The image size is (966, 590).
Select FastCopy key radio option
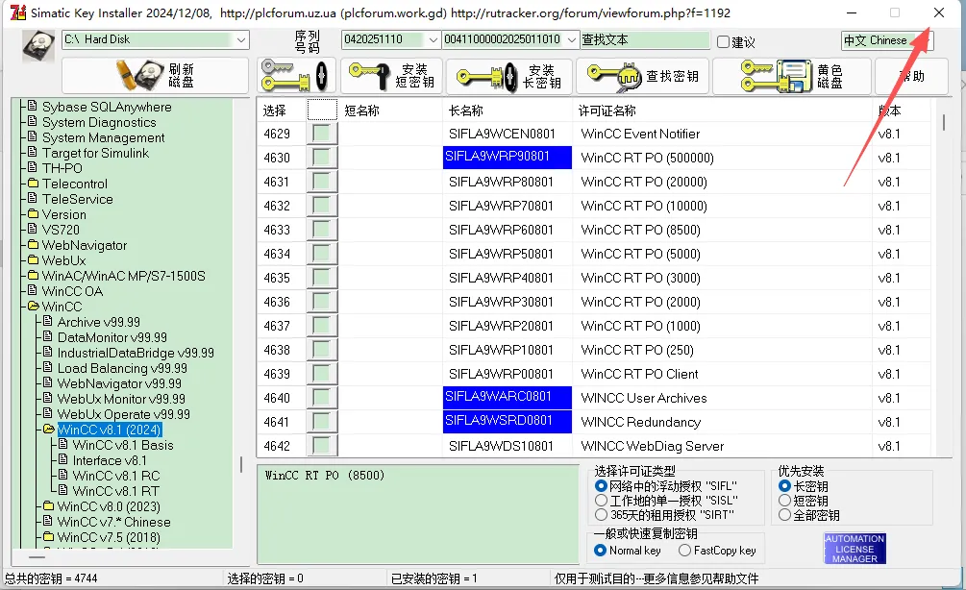tap(684, 550)
